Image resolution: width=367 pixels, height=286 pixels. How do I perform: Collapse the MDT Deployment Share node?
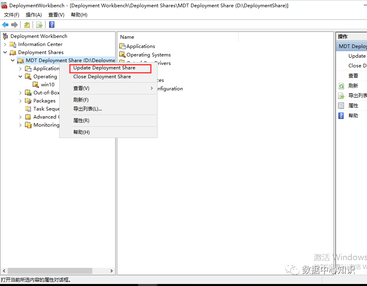tap(13, 61)
